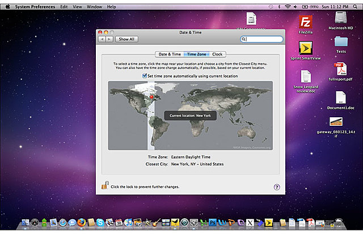Open the System Preferences menu
This screenshot has width=363, height=234.
click(x=35, y=7)
